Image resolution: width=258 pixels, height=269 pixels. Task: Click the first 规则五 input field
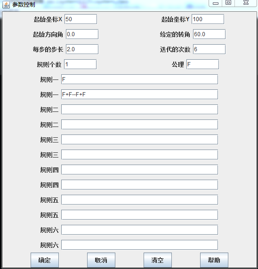tap(140, 200)
